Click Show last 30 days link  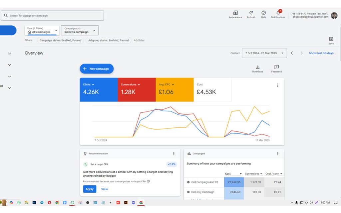tap(321, 53)
